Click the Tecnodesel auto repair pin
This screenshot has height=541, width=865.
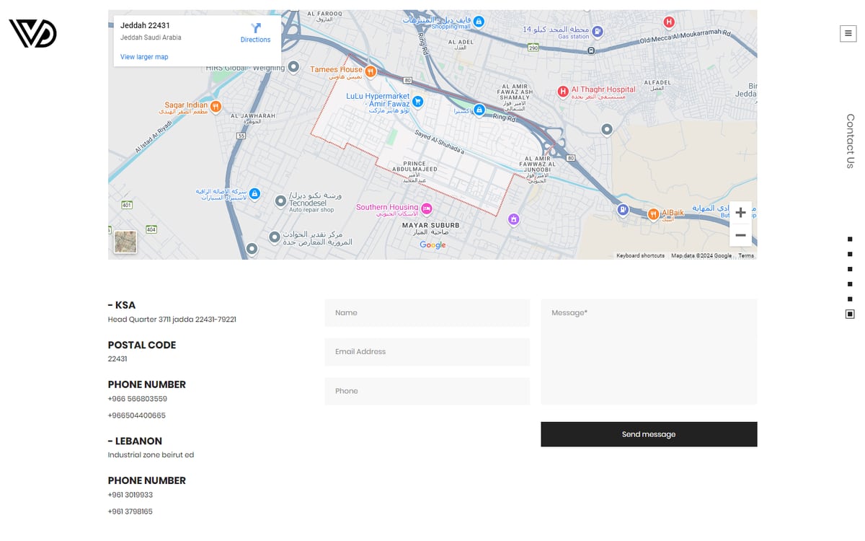click(281, 202)
